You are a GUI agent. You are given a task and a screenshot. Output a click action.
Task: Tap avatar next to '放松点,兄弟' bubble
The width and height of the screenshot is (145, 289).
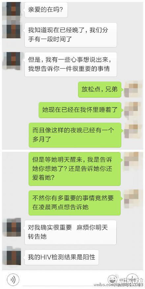pos(133,90)
